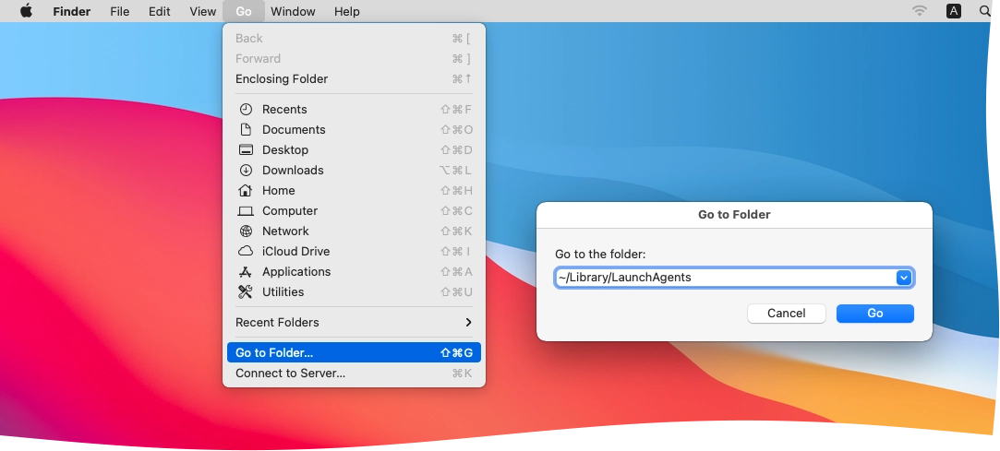Select Recents label in Go menu
Image resolution: width=1000 pixels, height=451 pixels.
pyautogui.click(x=284, y=110)
